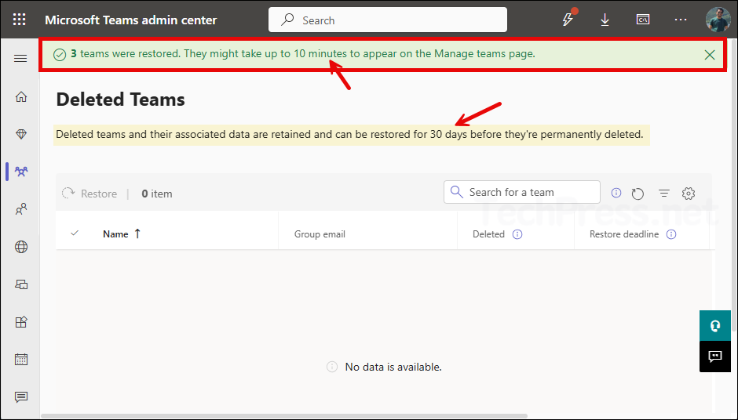The image size is (738, 420).
Task: Open the Users icon in sidebar
Action: pos(21,209)
